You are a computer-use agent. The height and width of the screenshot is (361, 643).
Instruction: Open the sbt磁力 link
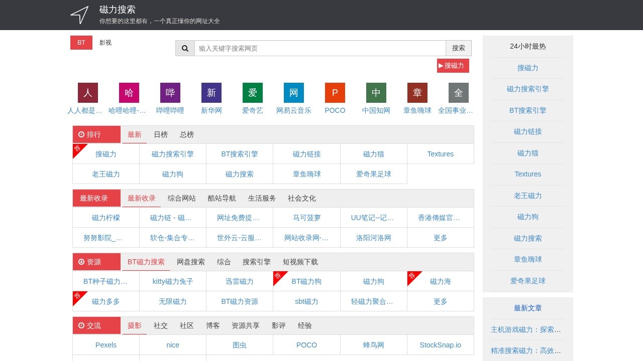coord(306,301)
